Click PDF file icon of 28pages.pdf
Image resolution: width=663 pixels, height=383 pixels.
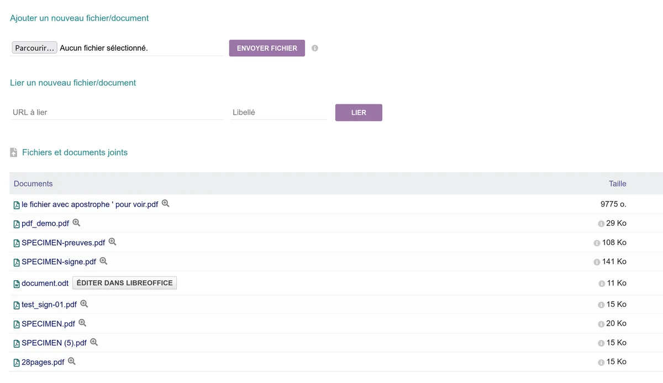coord(17,363)
